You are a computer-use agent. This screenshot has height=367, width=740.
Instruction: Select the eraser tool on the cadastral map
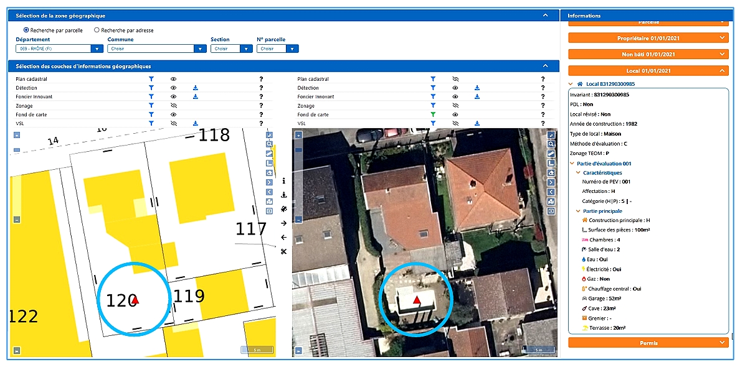pos(269,173)
